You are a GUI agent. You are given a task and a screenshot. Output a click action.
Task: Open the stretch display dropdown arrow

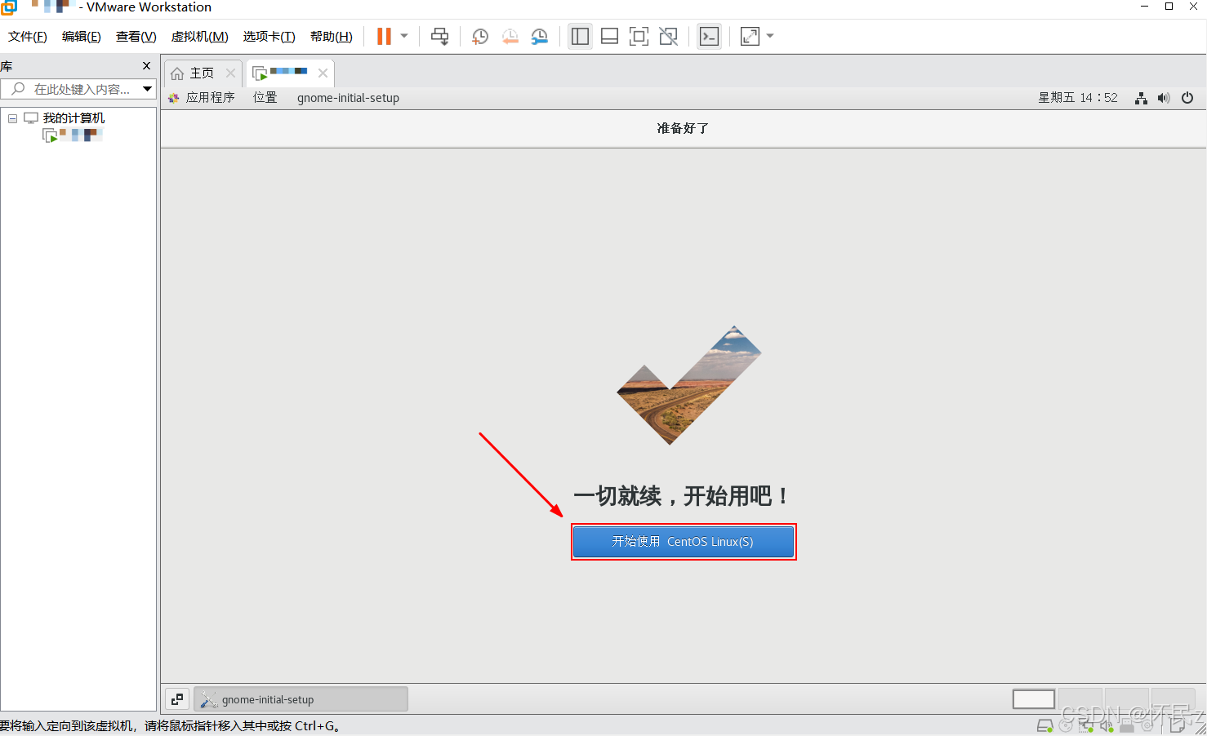(x=770, y=36)
